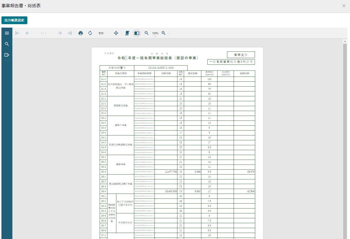Close the 事業報告書・総括表 dialog
This screenshot has height=239, width=350.
[344, 6]
